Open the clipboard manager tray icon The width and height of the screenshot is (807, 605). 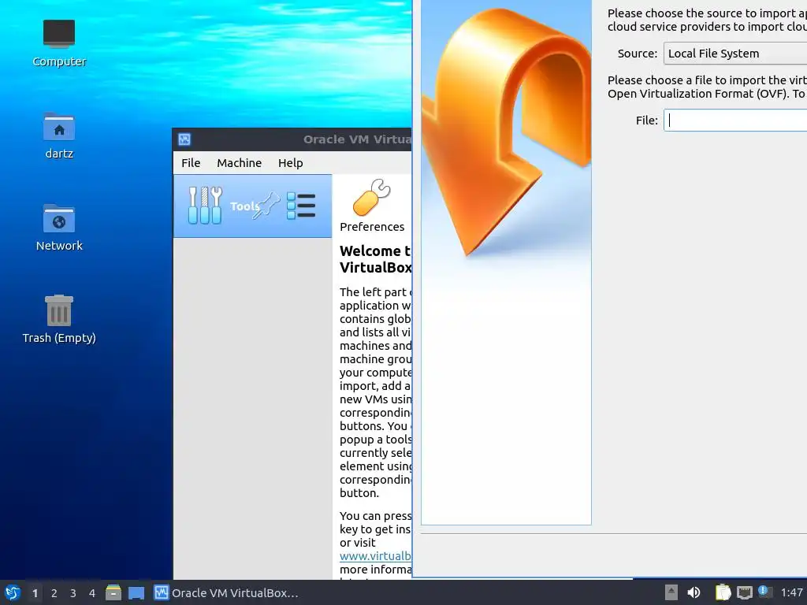click(723, 592)
